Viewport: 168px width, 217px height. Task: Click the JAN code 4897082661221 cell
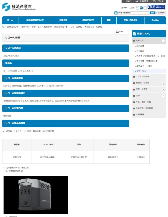tap(48, 157)
